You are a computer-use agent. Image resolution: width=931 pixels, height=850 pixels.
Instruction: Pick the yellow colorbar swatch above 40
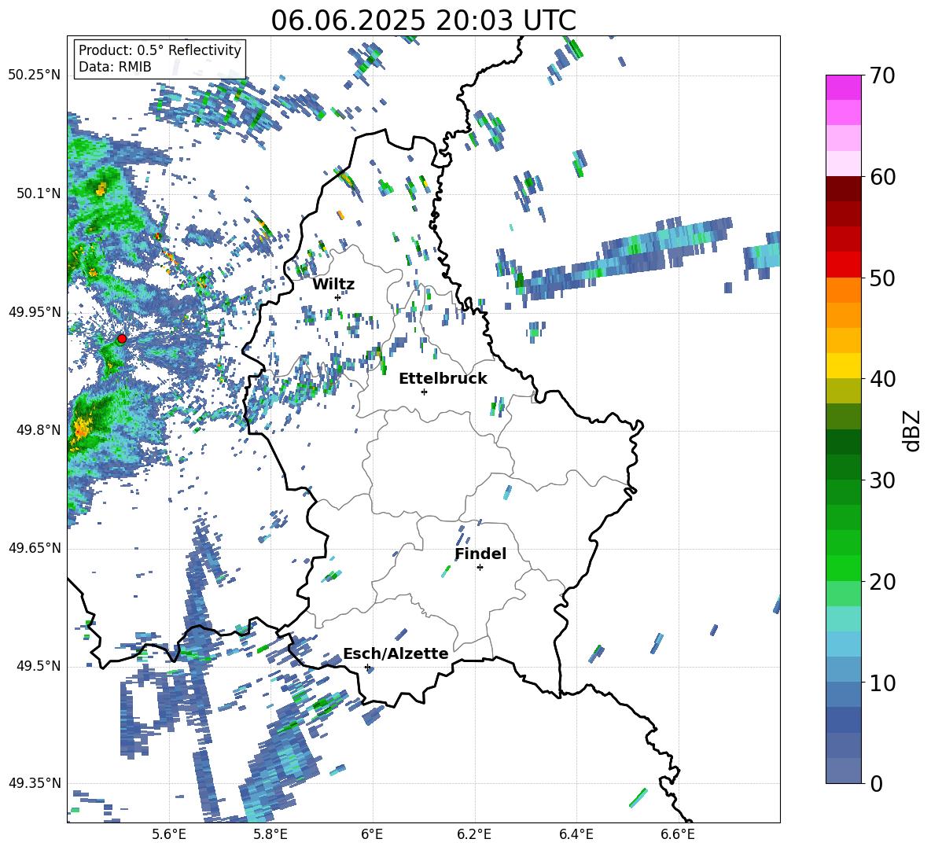click(843, 366)
